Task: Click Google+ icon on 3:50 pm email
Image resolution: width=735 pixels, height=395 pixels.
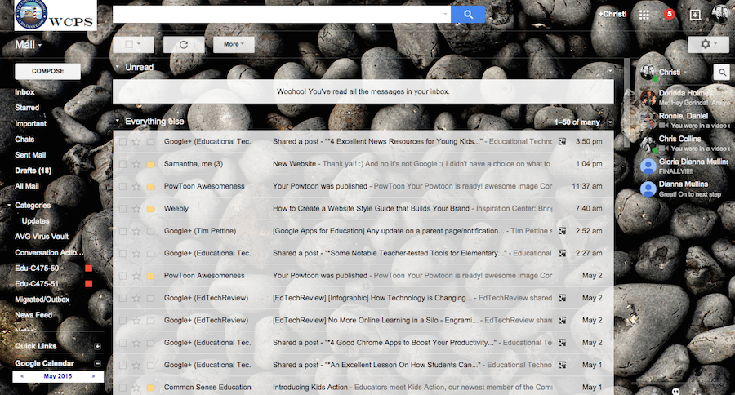Action: [x=562, y=141]
